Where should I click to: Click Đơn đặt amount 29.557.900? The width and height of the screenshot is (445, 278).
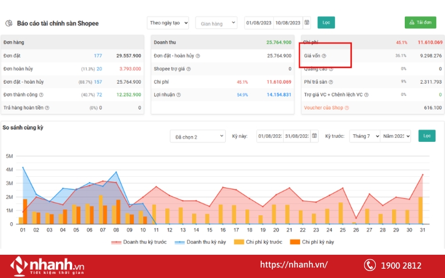point(129,56)
